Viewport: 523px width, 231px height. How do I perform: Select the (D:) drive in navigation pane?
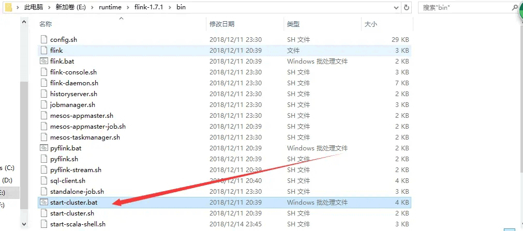click(x=7, y=180)
